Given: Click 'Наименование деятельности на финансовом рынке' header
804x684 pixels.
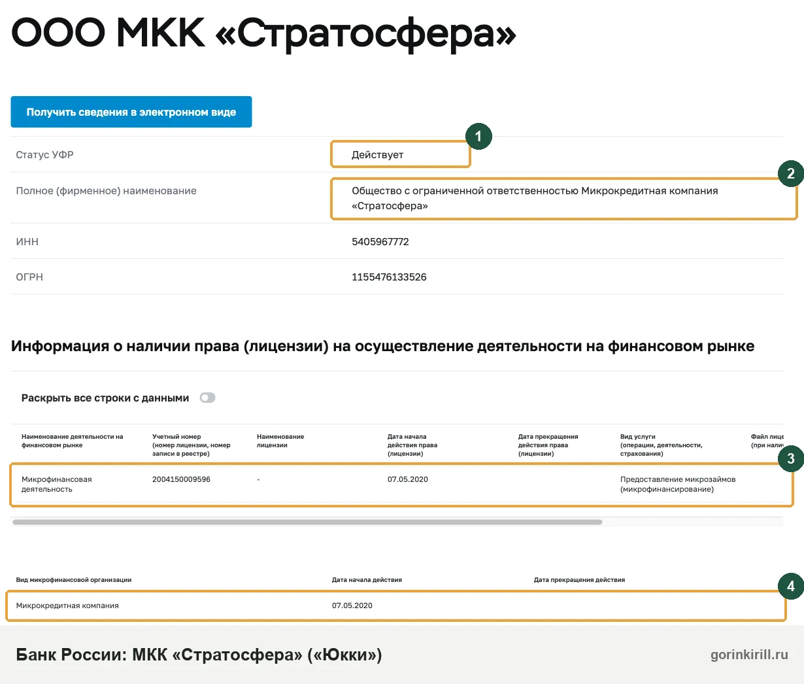Looking at the screenshot, I should pyautogui.click(x=73, y=441).
